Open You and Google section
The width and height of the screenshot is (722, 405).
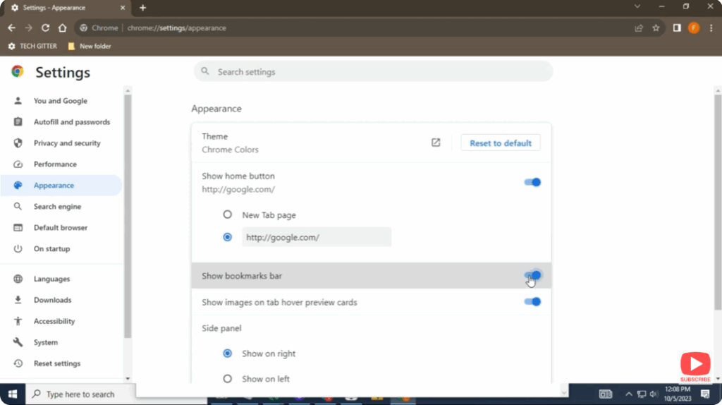[x=61, y=101]
